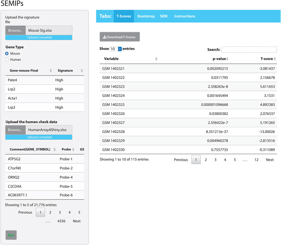The image size is (281, 245).
Task: Click Download T-Scores button
Action: point(120,37)
